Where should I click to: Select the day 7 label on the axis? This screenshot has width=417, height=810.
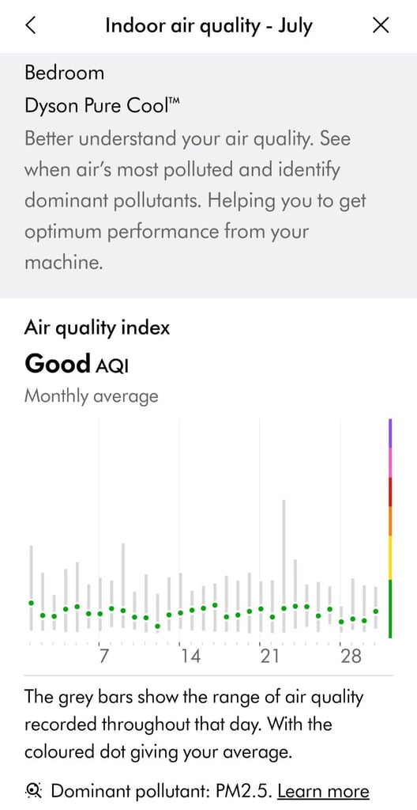[x=104, y=656]
